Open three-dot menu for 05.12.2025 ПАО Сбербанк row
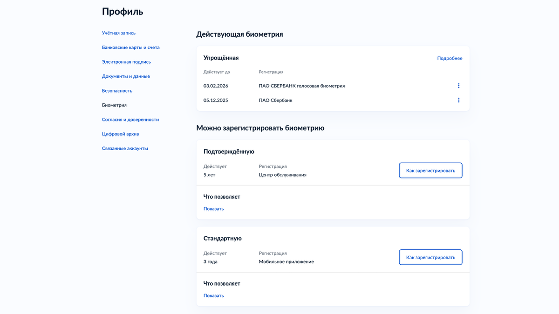559x314 pixels. point(458,100)
